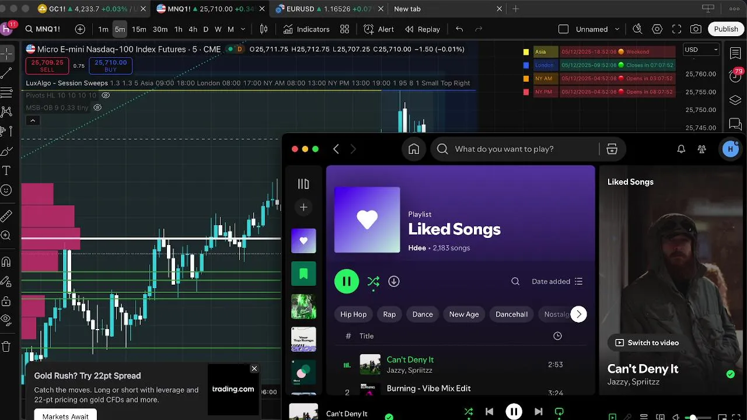Toggle visibility of MSB-OB indicator
This screenshot has width=747, height=420.
[97, 107]
